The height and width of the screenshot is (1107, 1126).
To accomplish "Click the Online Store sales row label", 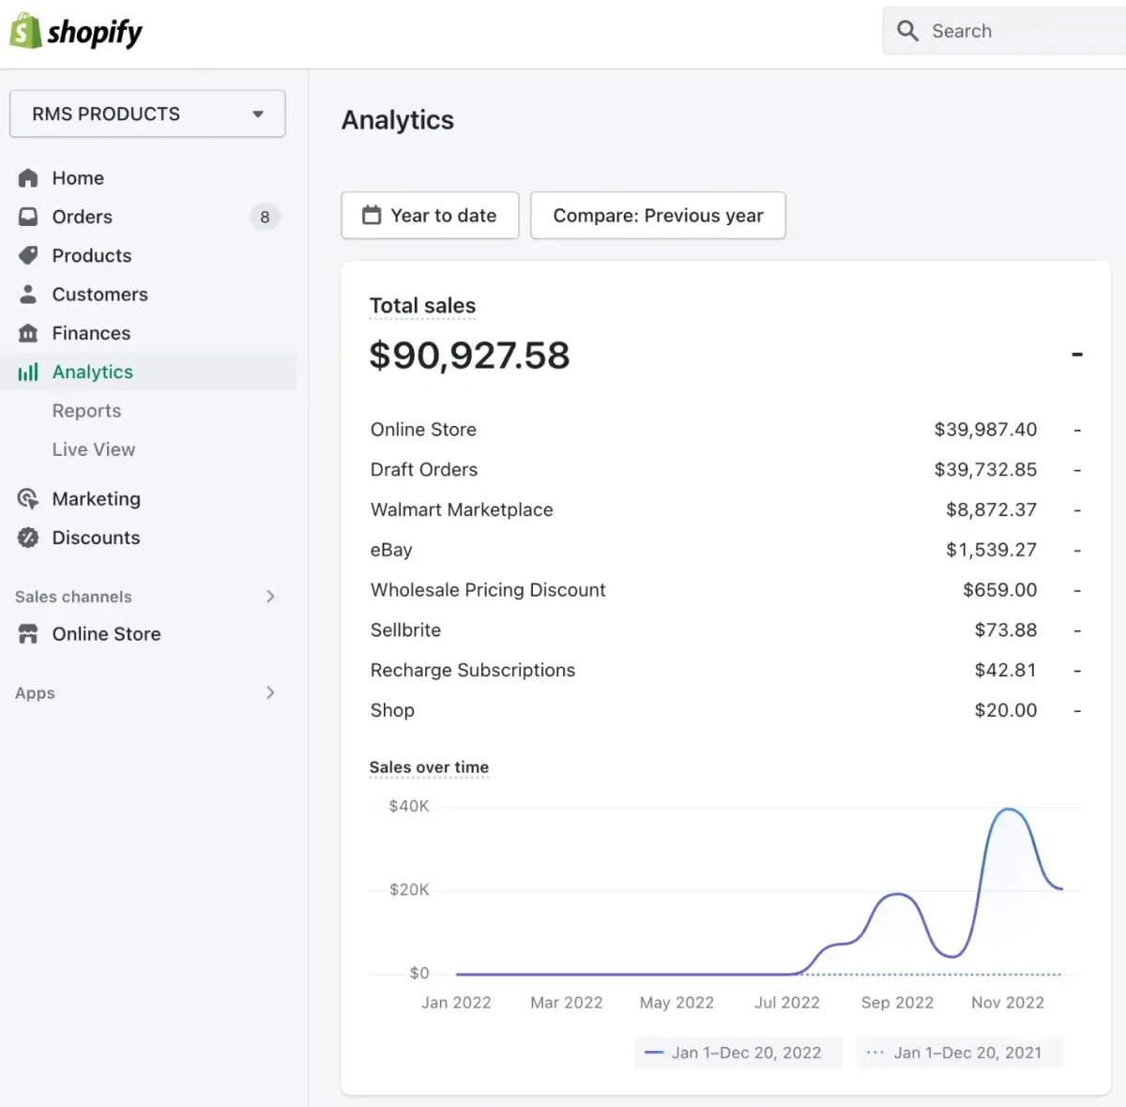I will point(423,430).
